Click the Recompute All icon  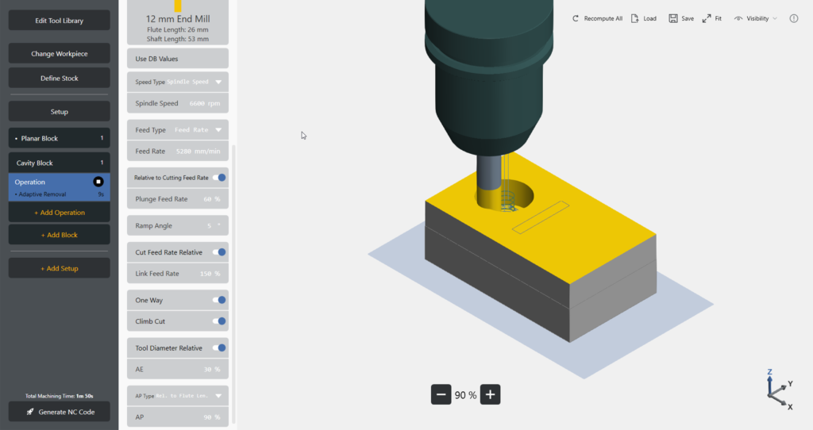tap(576, 18)
